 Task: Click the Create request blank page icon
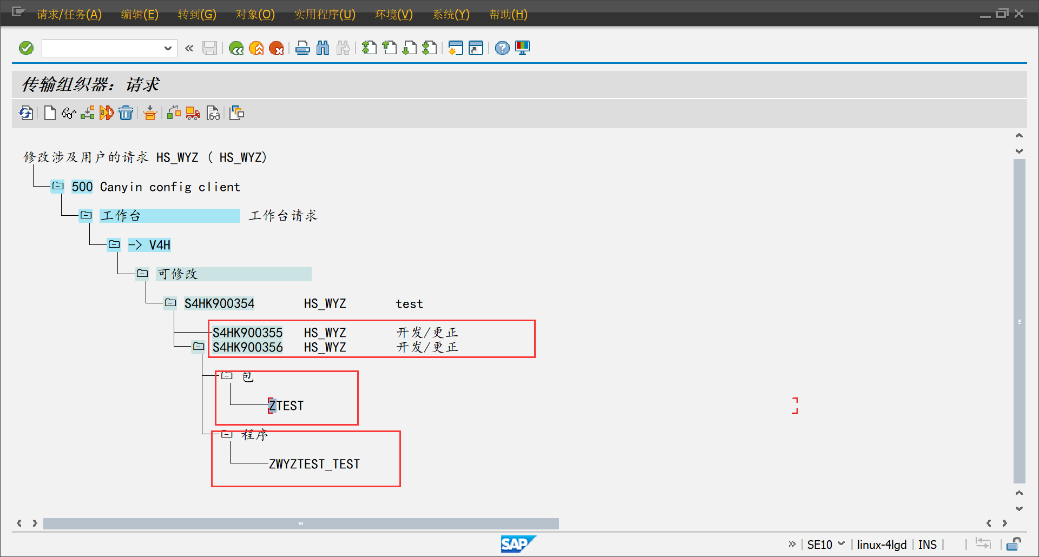pos(50,113)
